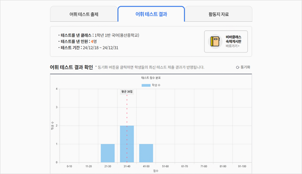Click the 어휘 테스트 결과 확인 heading
Image resolution: width=302 pixels, height=174 pixels.
click(72, 67)
